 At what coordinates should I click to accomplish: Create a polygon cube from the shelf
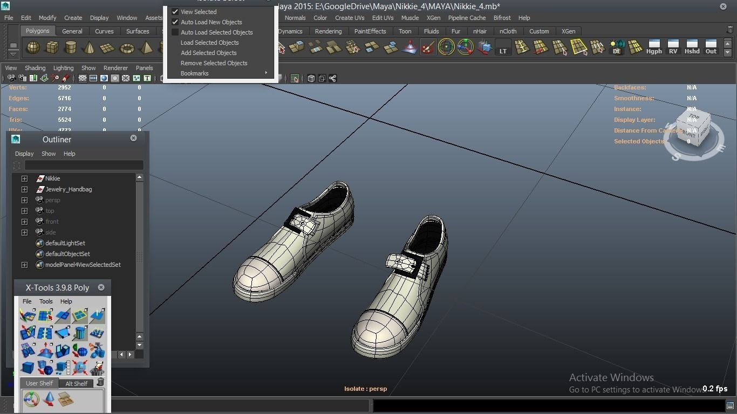[x=52, y=48]
